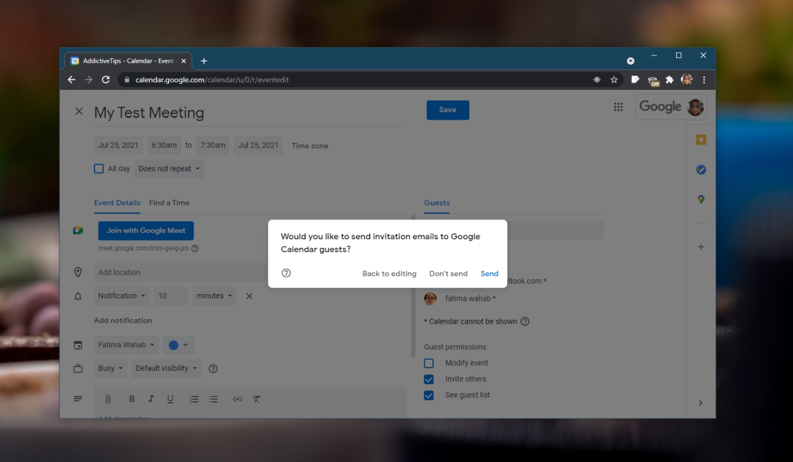Viewport: 793px width, 462px height.
Task: Click the Chrome address bar URL
Action: tap(211, 80)
